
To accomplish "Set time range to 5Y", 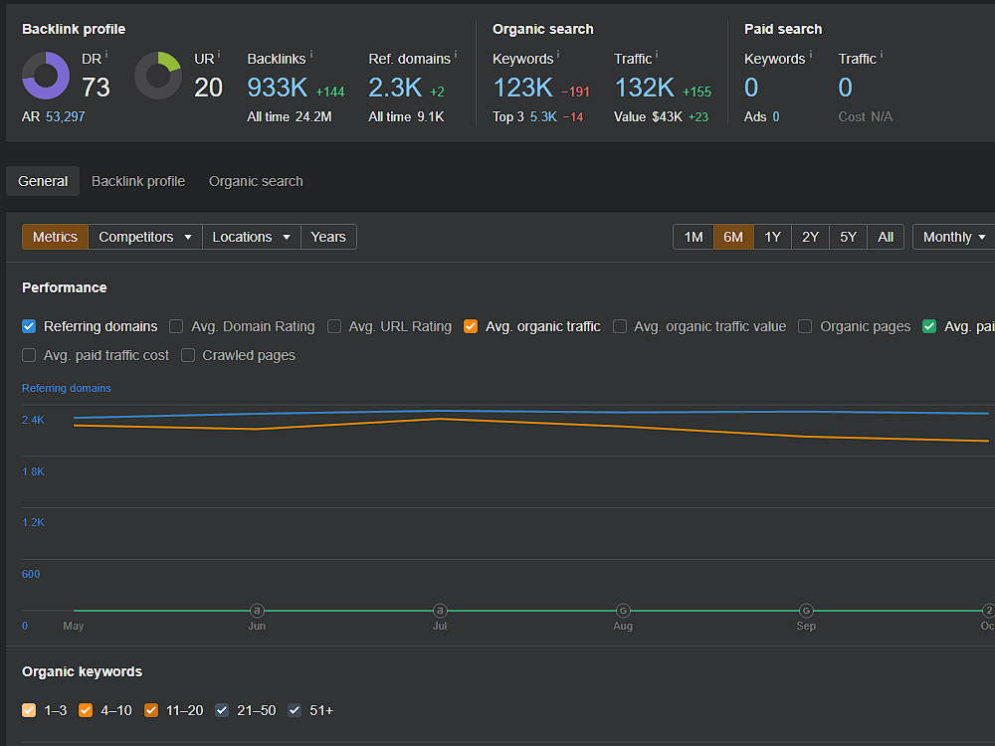I will (849, 237).
